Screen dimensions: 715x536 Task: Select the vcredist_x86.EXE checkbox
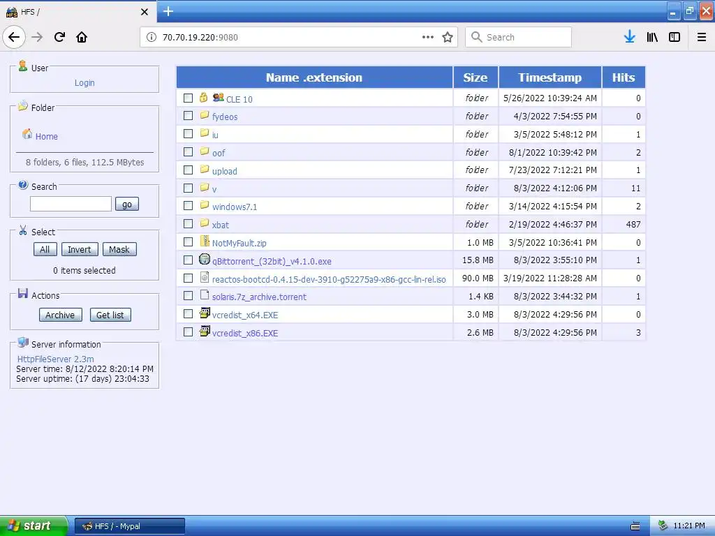point(188,332)
